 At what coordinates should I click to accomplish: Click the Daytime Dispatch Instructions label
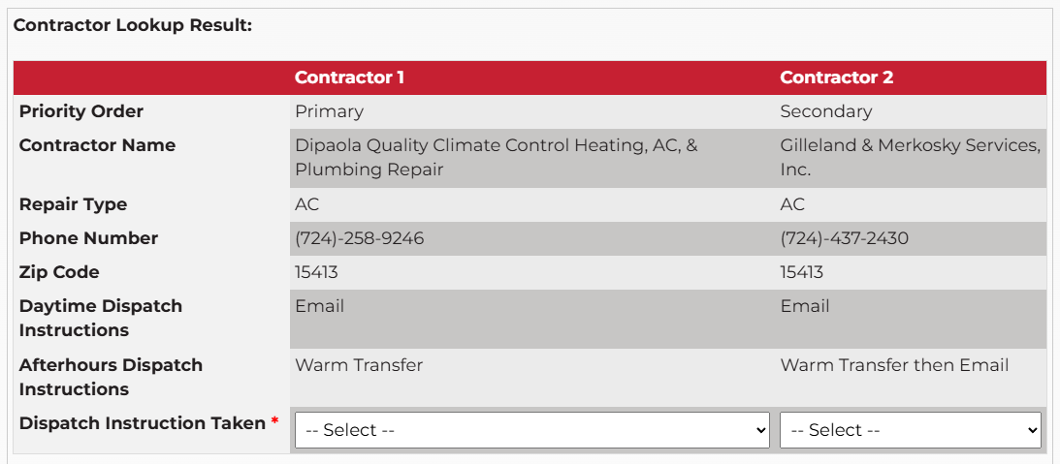pos(101,318)
